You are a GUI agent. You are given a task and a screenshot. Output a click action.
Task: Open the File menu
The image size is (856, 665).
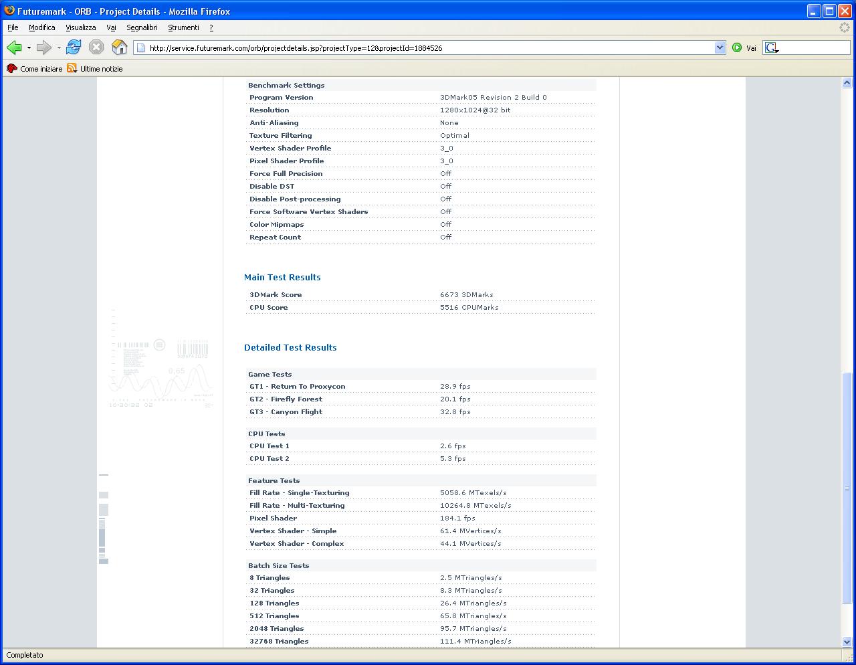tap(13, 27)
